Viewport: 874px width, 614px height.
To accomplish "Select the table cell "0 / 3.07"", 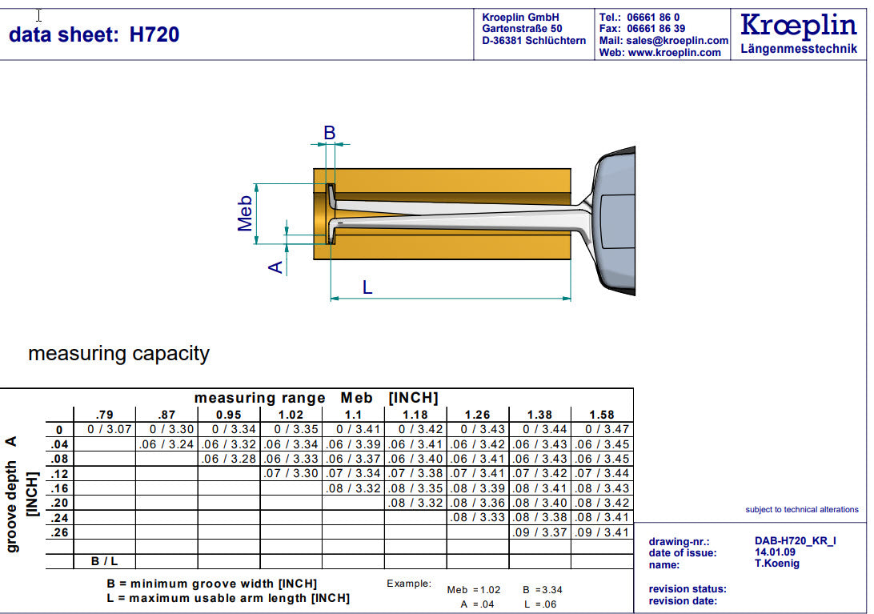I will 104,430.
